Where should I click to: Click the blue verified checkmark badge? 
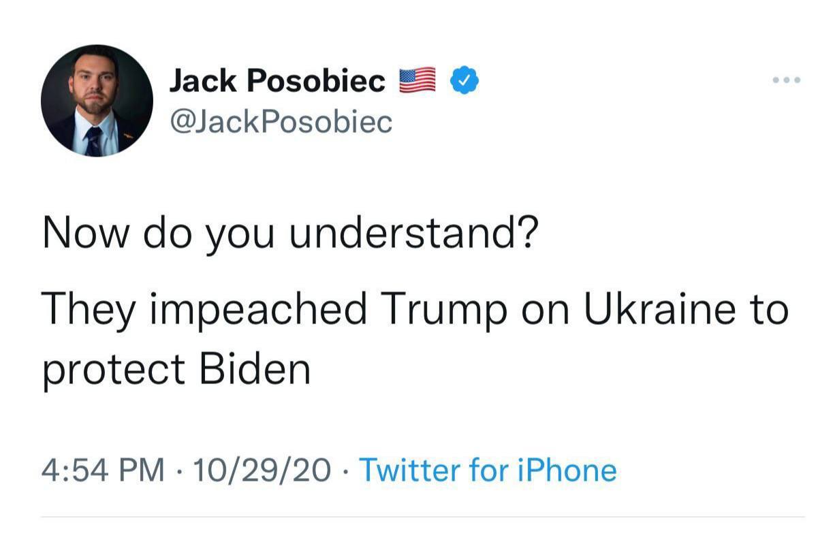[465, 81]
